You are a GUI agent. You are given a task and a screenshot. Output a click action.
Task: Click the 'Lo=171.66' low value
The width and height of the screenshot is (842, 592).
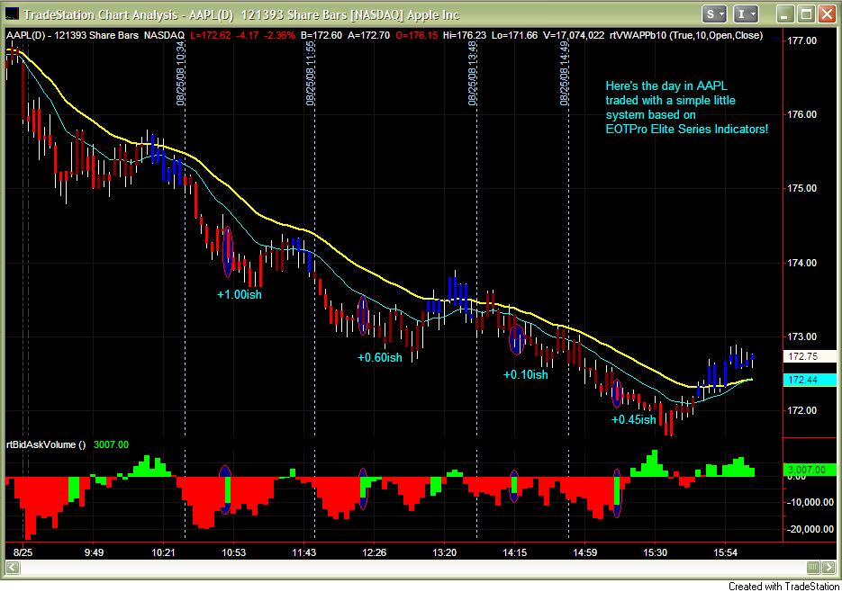[x=514, y=35]
